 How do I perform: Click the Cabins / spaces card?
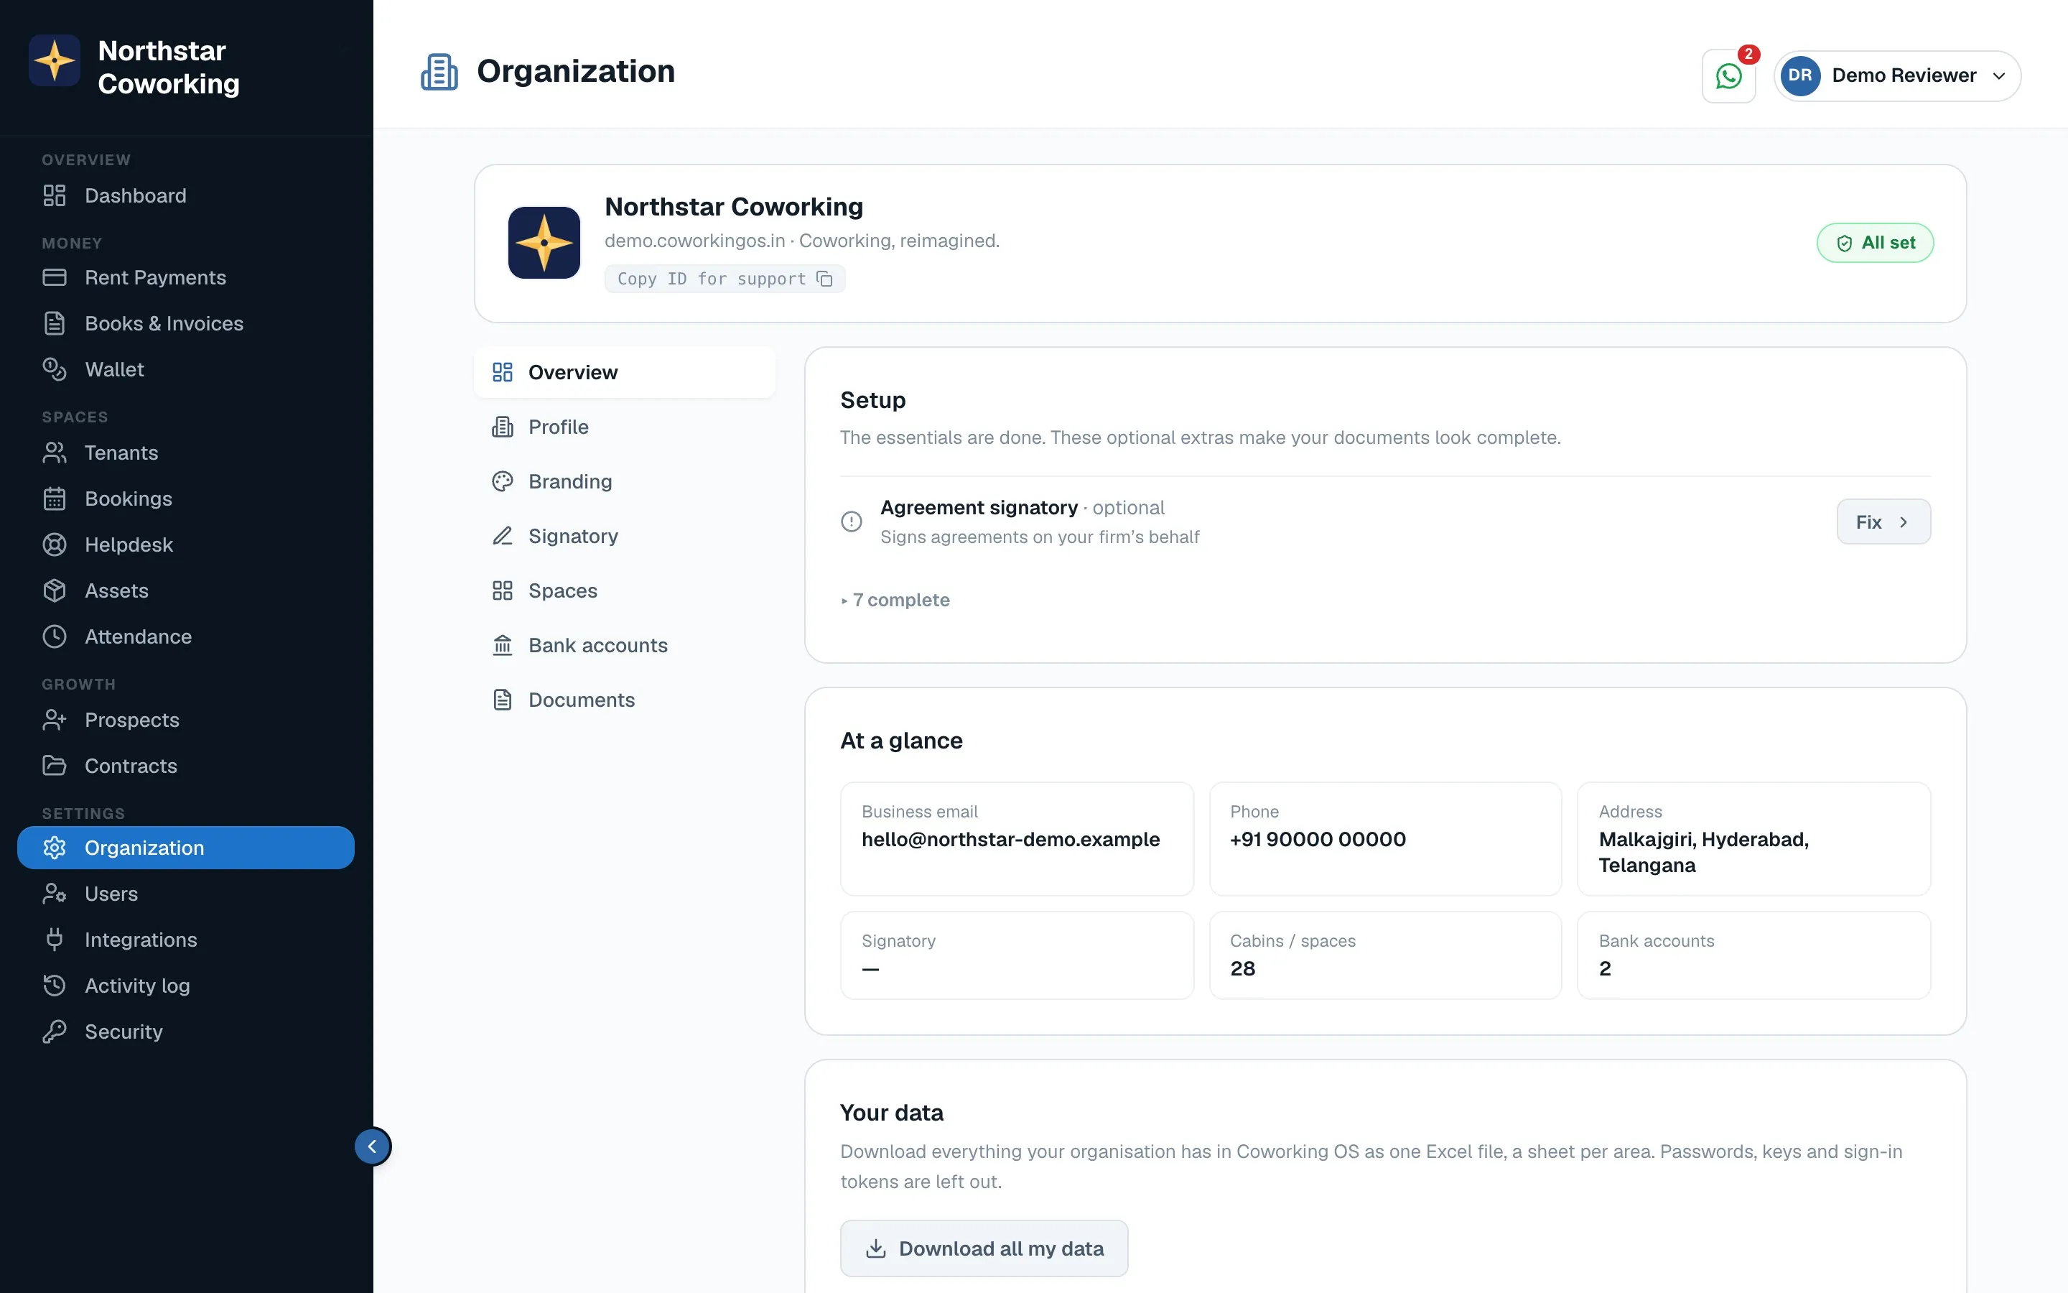tap(1385, 955)
